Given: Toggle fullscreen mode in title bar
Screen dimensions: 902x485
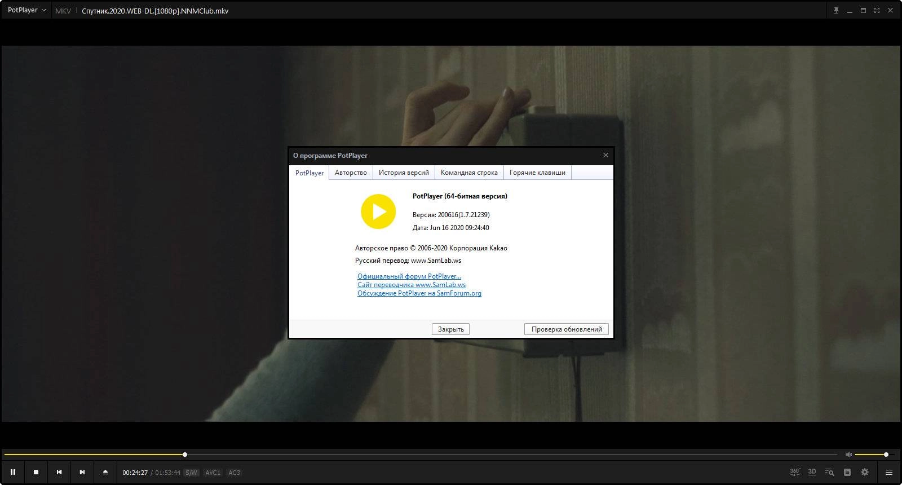Looking at the screenshot, I should pyautogui.click(x=877, y=11).
